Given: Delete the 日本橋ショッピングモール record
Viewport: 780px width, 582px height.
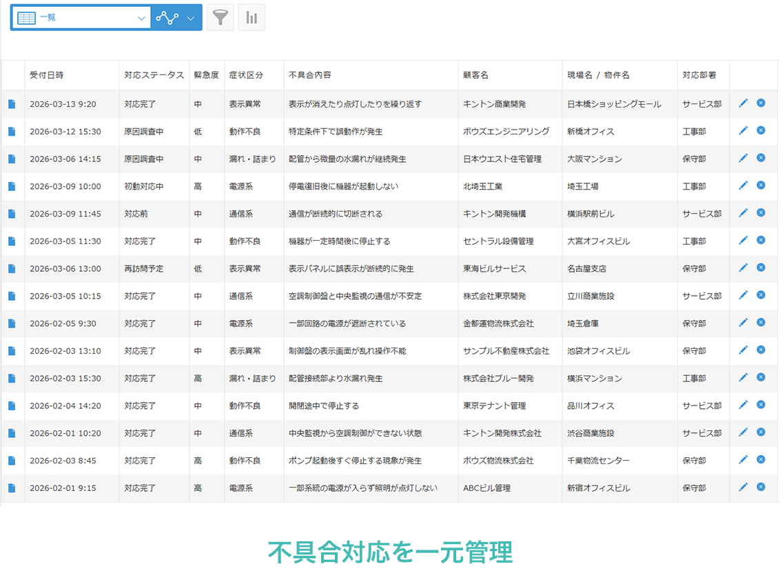Looking at the screenshot, I should (x=761, y=103).
